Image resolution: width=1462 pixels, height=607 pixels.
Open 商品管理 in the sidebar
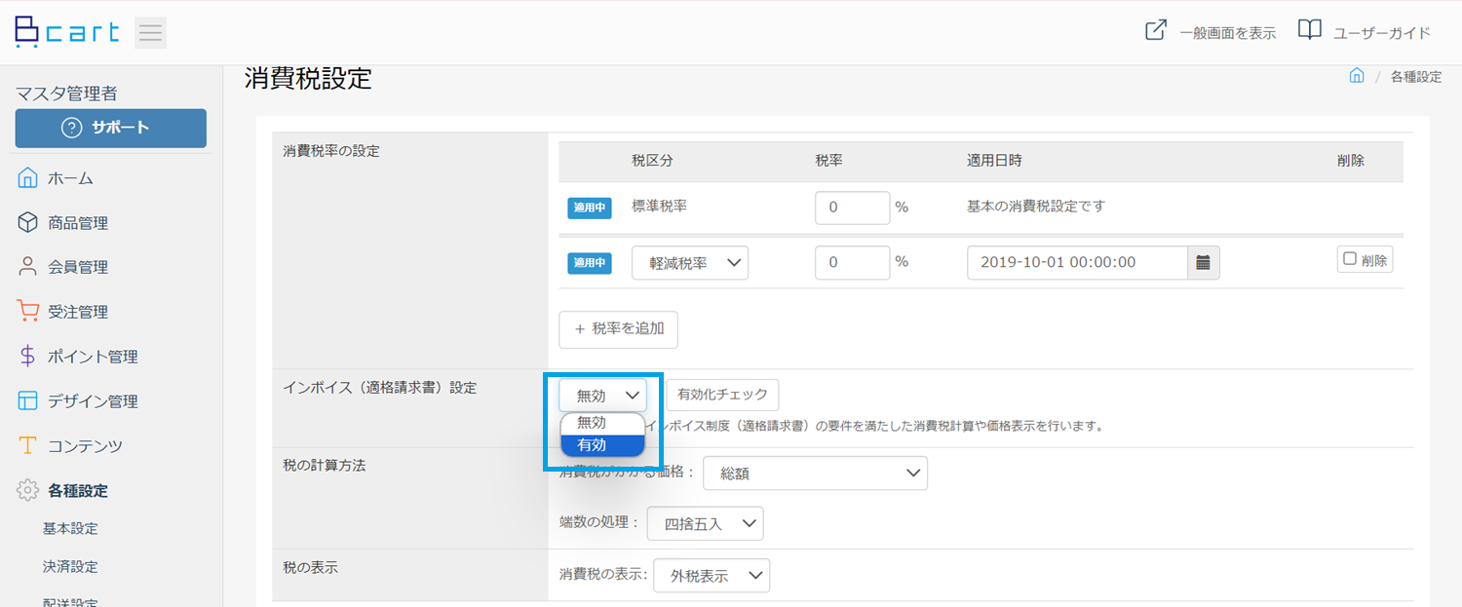(x=78, y=223)
